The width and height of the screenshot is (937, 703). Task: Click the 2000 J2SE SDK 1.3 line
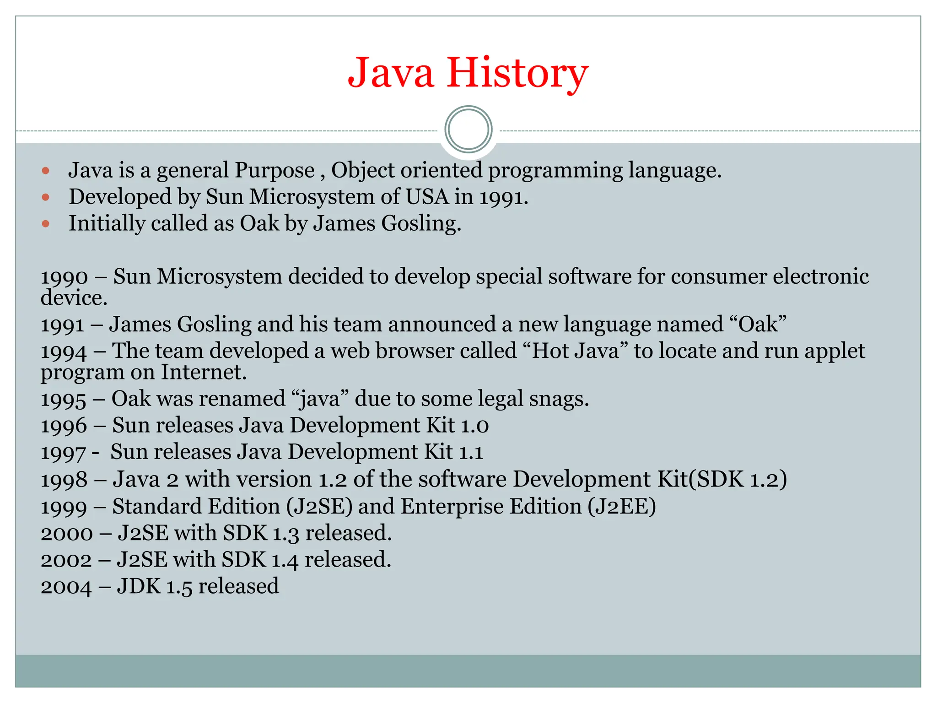click(x=216, y=533)
